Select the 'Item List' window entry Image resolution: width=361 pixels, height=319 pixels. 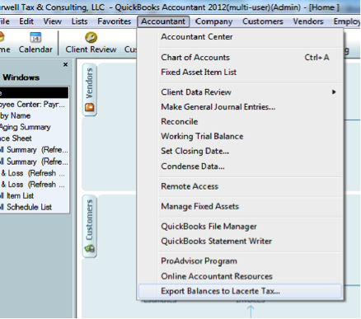(x=34, y=195)
